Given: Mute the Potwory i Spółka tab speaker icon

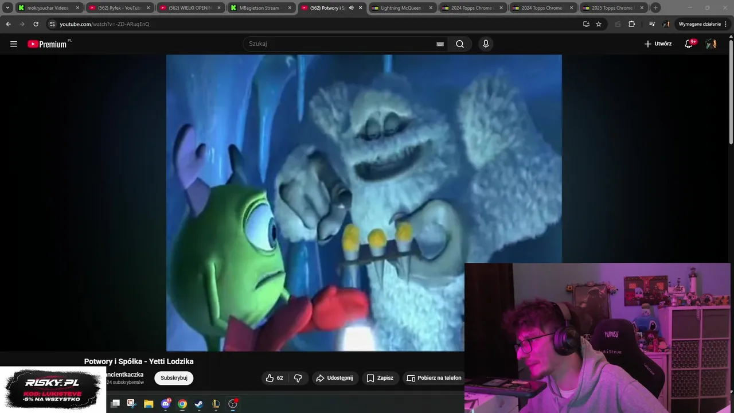Looking at the screenshot, I should [351, 8].
